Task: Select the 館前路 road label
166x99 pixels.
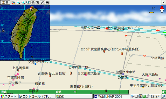Action: [40, 84]
